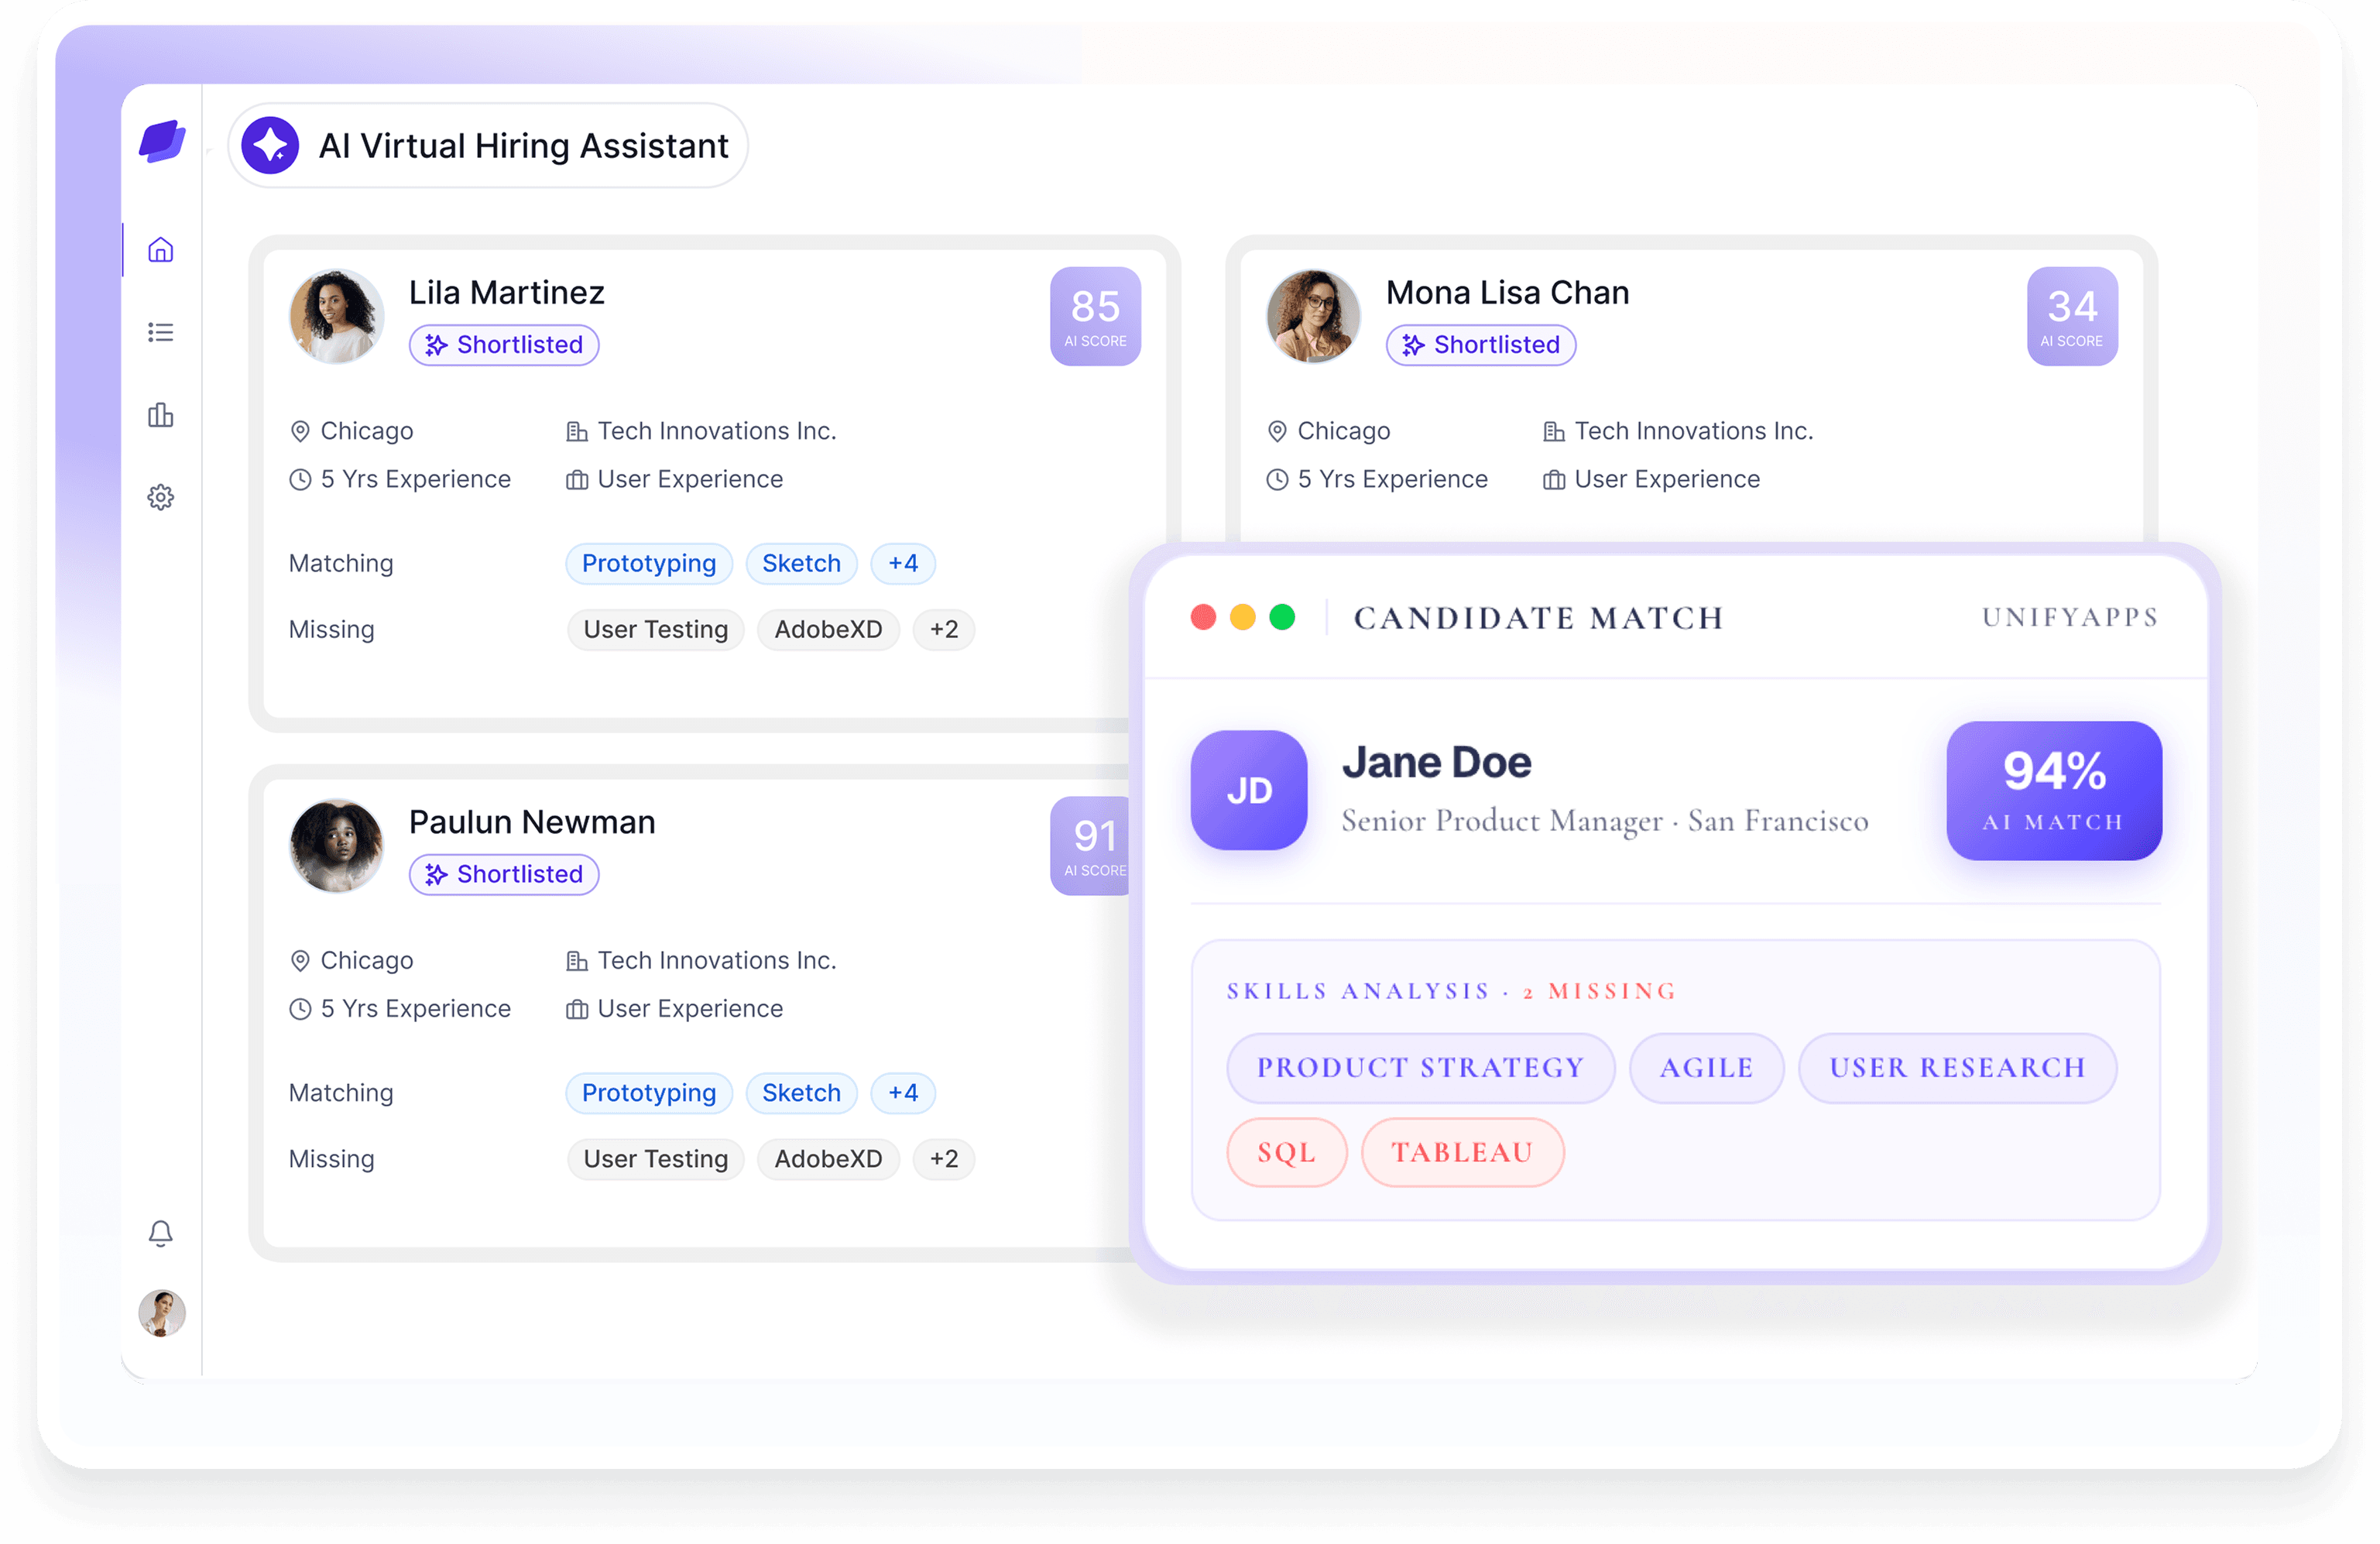2380x1544 pixels.
Task: Select the Product Strategy skill tag
Action: tap(1420, 1067)
